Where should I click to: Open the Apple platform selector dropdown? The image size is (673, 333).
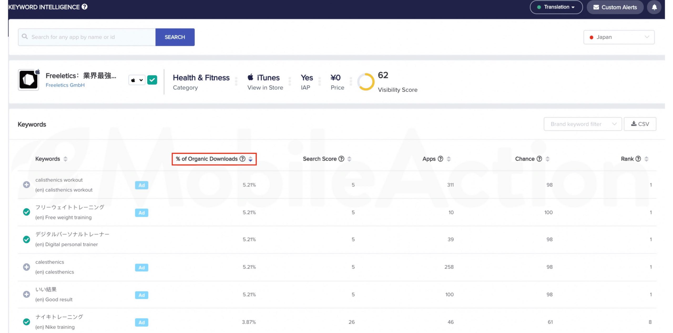pos(137,80)
